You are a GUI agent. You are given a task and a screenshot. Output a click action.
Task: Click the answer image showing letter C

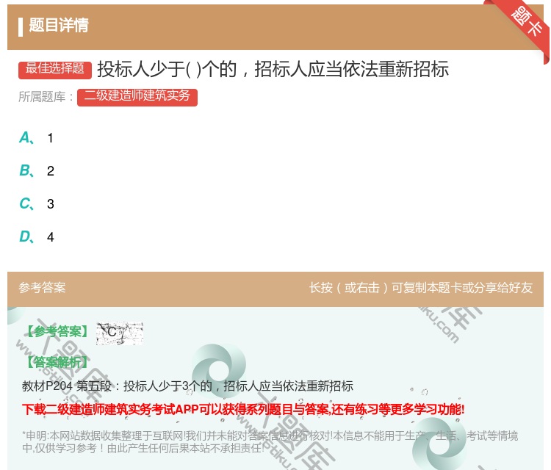pos(120,333)
